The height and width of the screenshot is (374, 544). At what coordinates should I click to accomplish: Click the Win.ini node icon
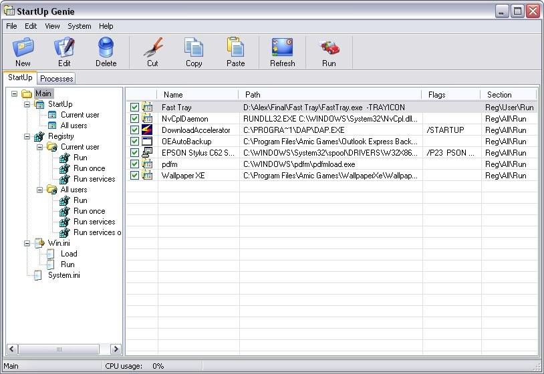(x=39, y=243)
